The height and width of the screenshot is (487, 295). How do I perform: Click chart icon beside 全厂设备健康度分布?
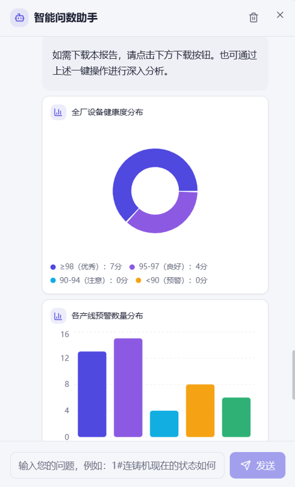(x=58, y=112)
